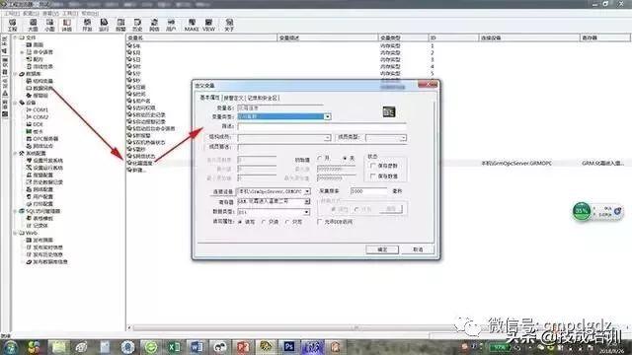Open Excel from the taskbar
This screenshot has height=355, width=632.
click(174, 346)
